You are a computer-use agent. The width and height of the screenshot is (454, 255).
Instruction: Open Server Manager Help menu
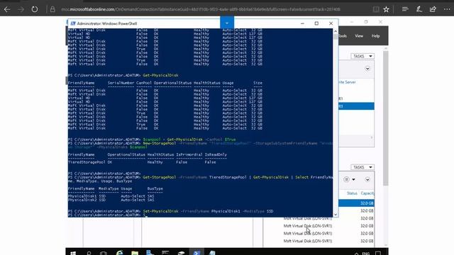click(375, 36)
